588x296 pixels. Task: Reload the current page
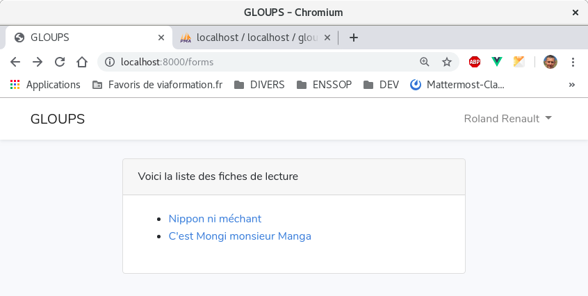click(60, 62)
